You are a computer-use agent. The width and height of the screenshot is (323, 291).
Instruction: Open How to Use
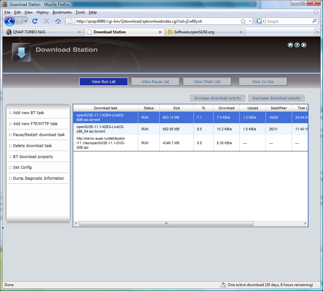coord(263,81)
